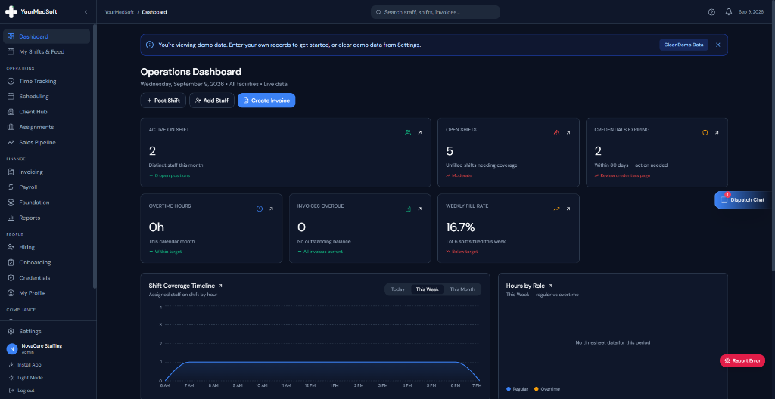Open Dashboard in sidebar
775x399 pixels.
point(46,36)
